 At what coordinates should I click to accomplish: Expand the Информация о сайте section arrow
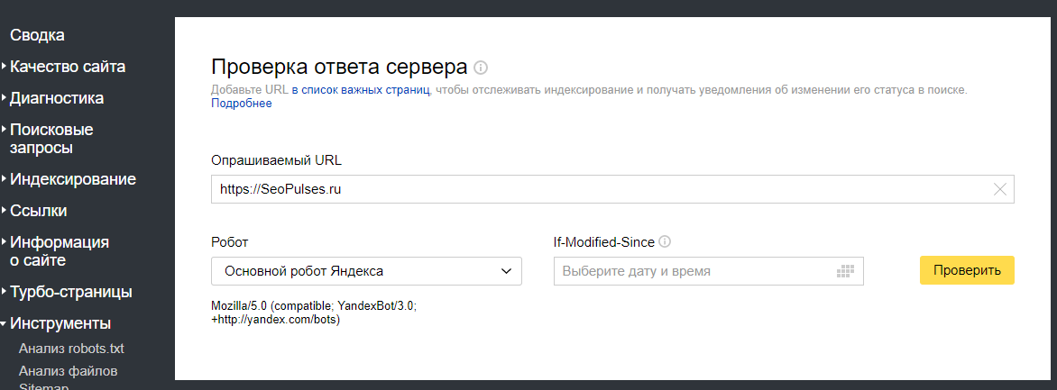point(4,242)
